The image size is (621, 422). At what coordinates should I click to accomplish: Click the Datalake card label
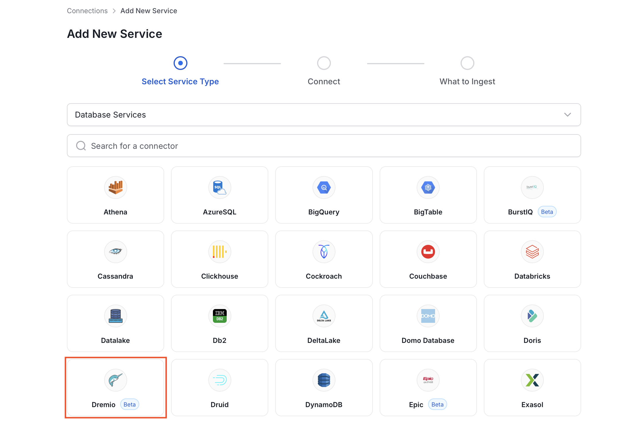[115, 341]
